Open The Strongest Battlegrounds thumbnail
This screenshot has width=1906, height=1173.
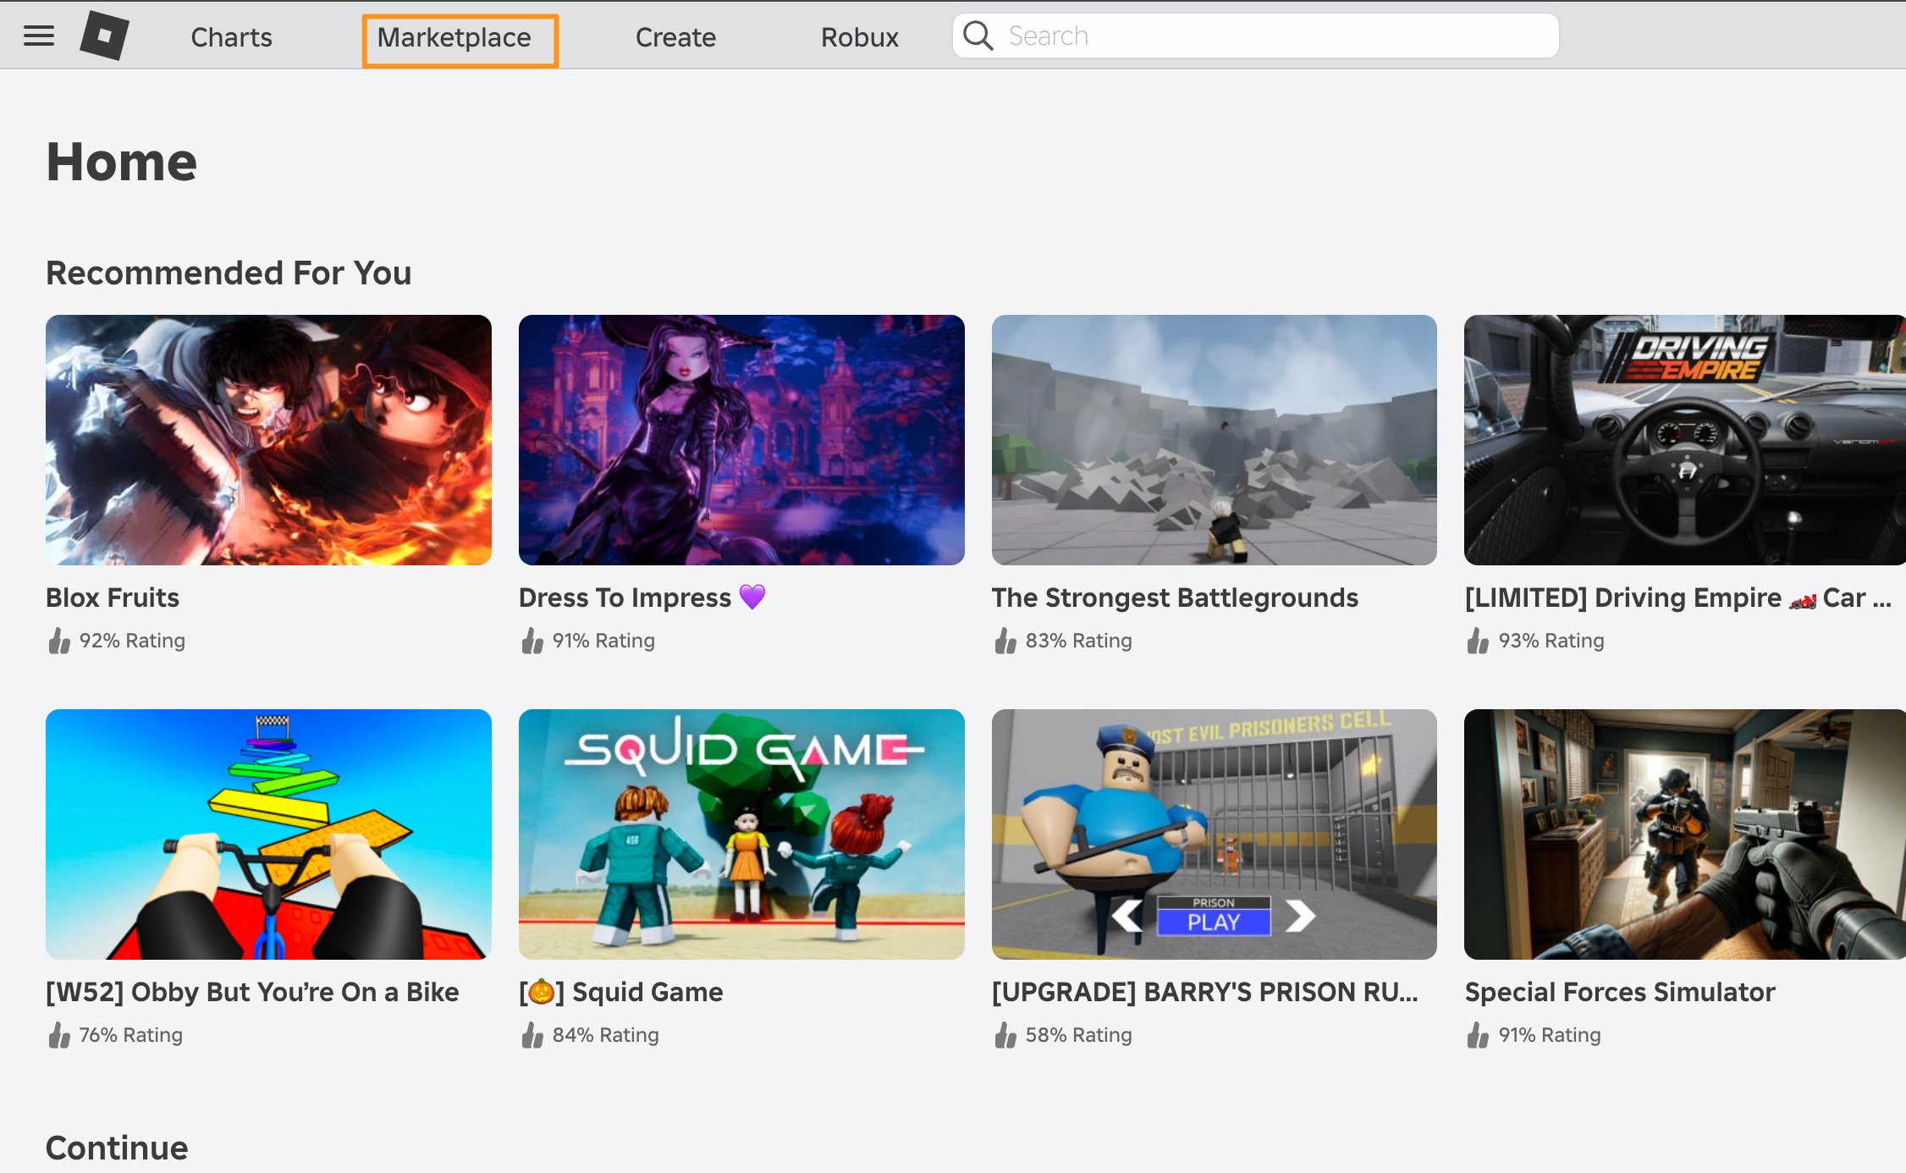[x=1215, y=440]
